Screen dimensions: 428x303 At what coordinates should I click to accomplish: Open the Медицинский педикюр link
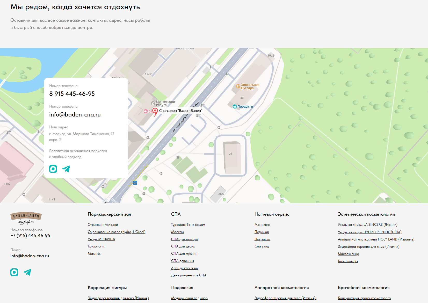189,298
